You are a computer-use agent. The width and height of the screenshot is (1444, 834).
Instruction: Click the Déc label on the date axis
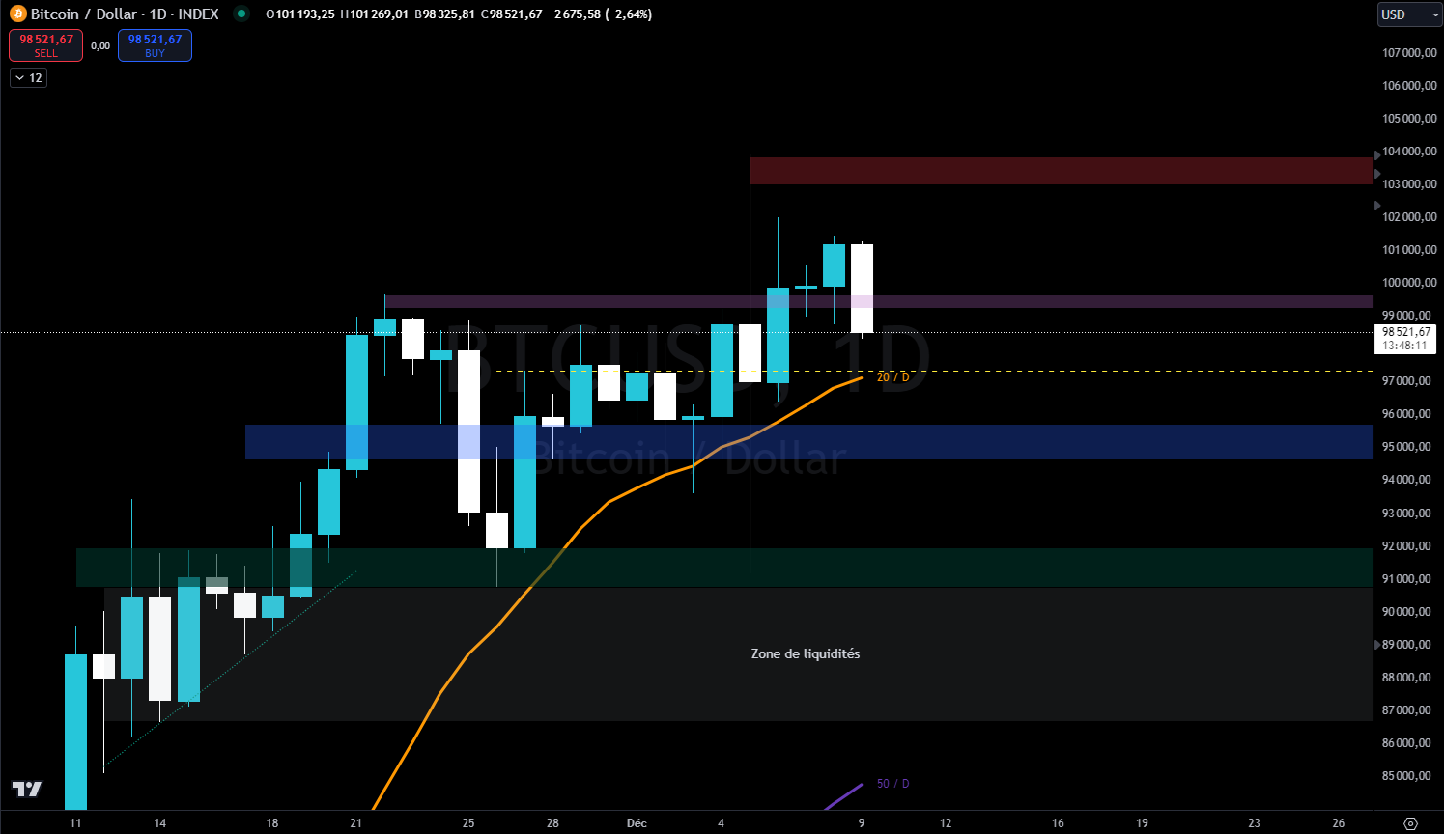[637, 823]
